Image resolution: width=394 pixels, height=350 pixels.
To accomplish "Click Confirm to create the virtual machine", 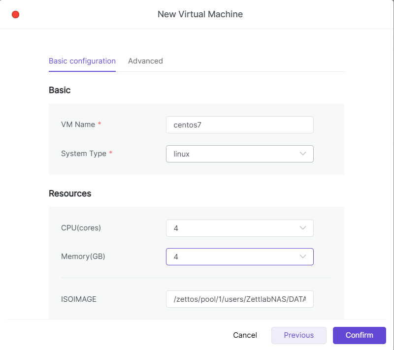I will click(x=359, y=335).
